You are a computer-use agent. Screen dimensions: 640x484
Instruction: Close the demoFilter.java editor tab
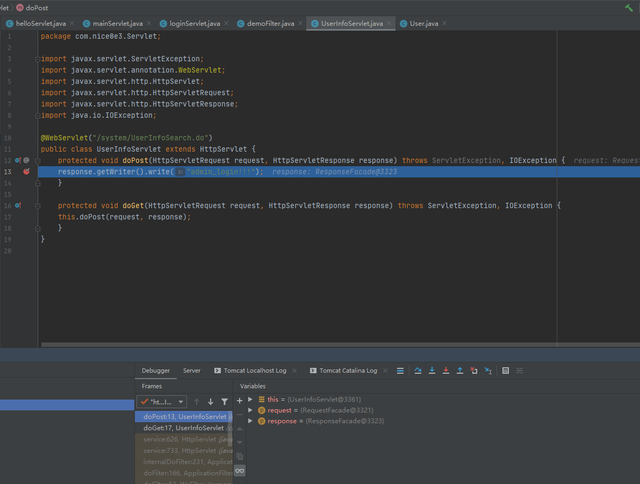300,24
